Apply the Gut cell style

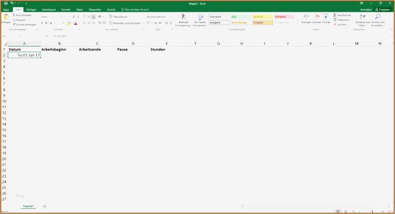pyautogui.click(x=241, y=17)
